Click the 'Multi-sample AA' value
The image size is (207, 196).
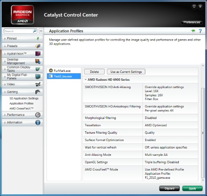pos(156,155)
